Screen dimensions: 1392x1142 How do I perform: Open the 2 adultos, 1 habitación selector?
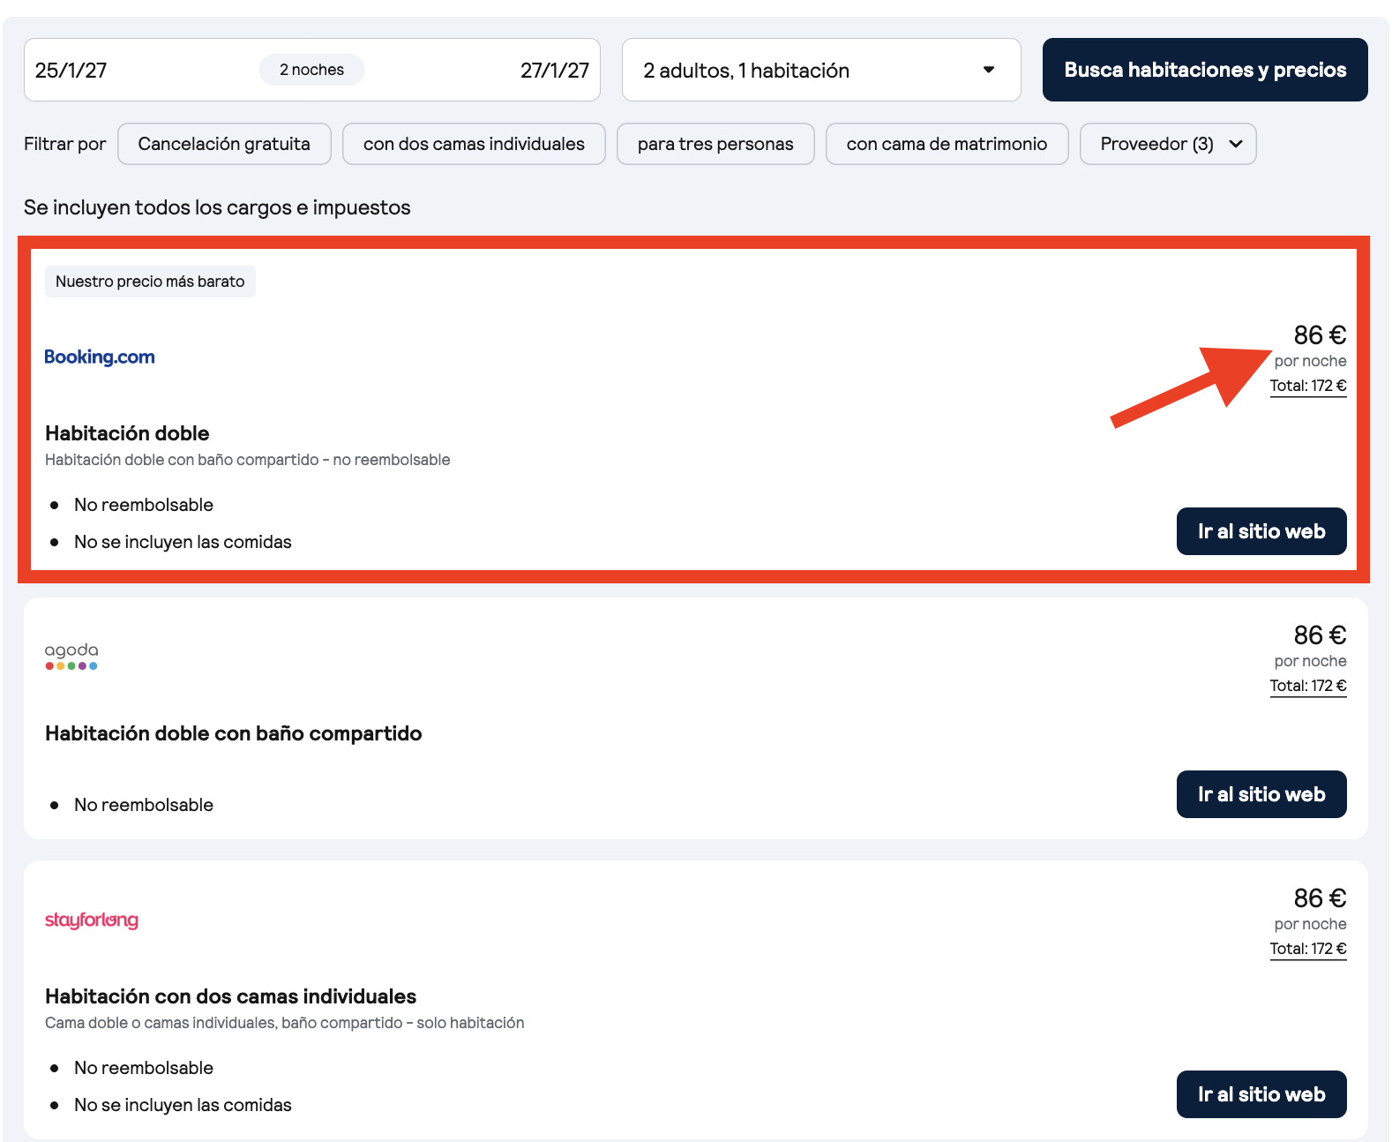pos(821,70)
